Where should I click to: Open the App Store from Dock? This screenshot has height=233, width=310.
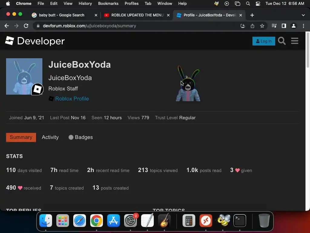pyautogui.click(x=114, y=221)
